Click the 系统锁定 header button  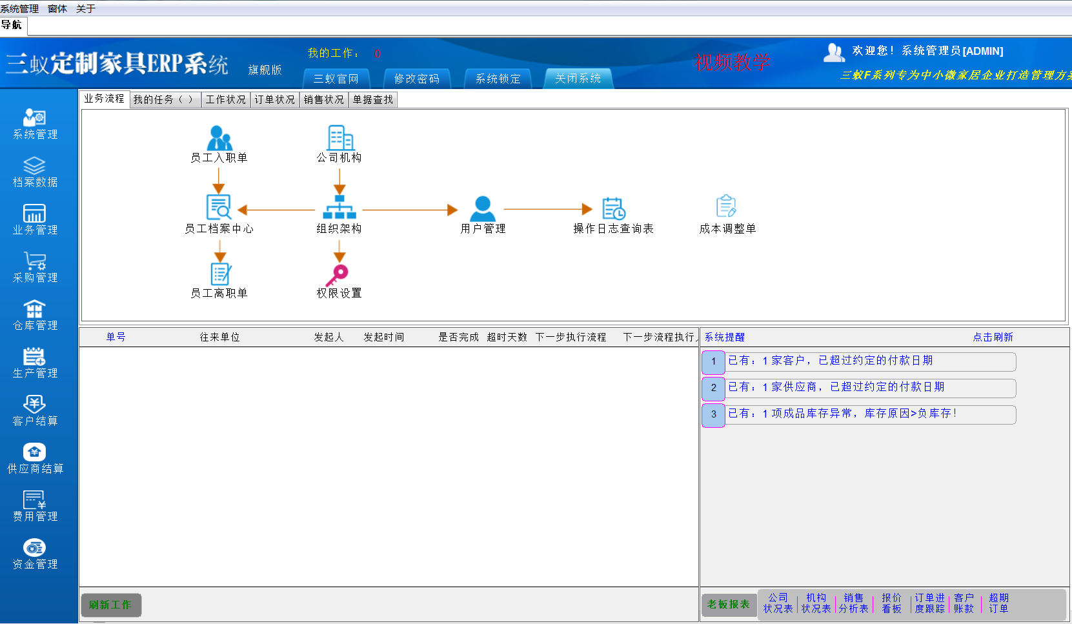click(498, 79)
